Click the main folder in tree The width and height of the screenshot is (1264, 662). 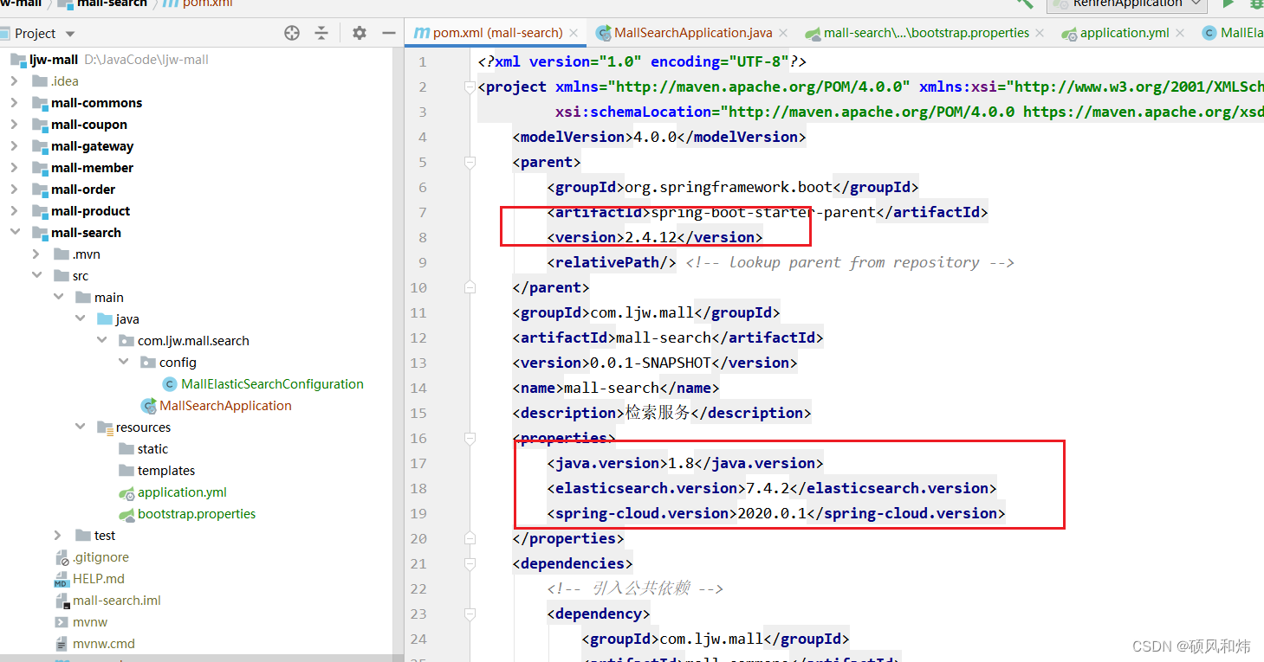109,298
